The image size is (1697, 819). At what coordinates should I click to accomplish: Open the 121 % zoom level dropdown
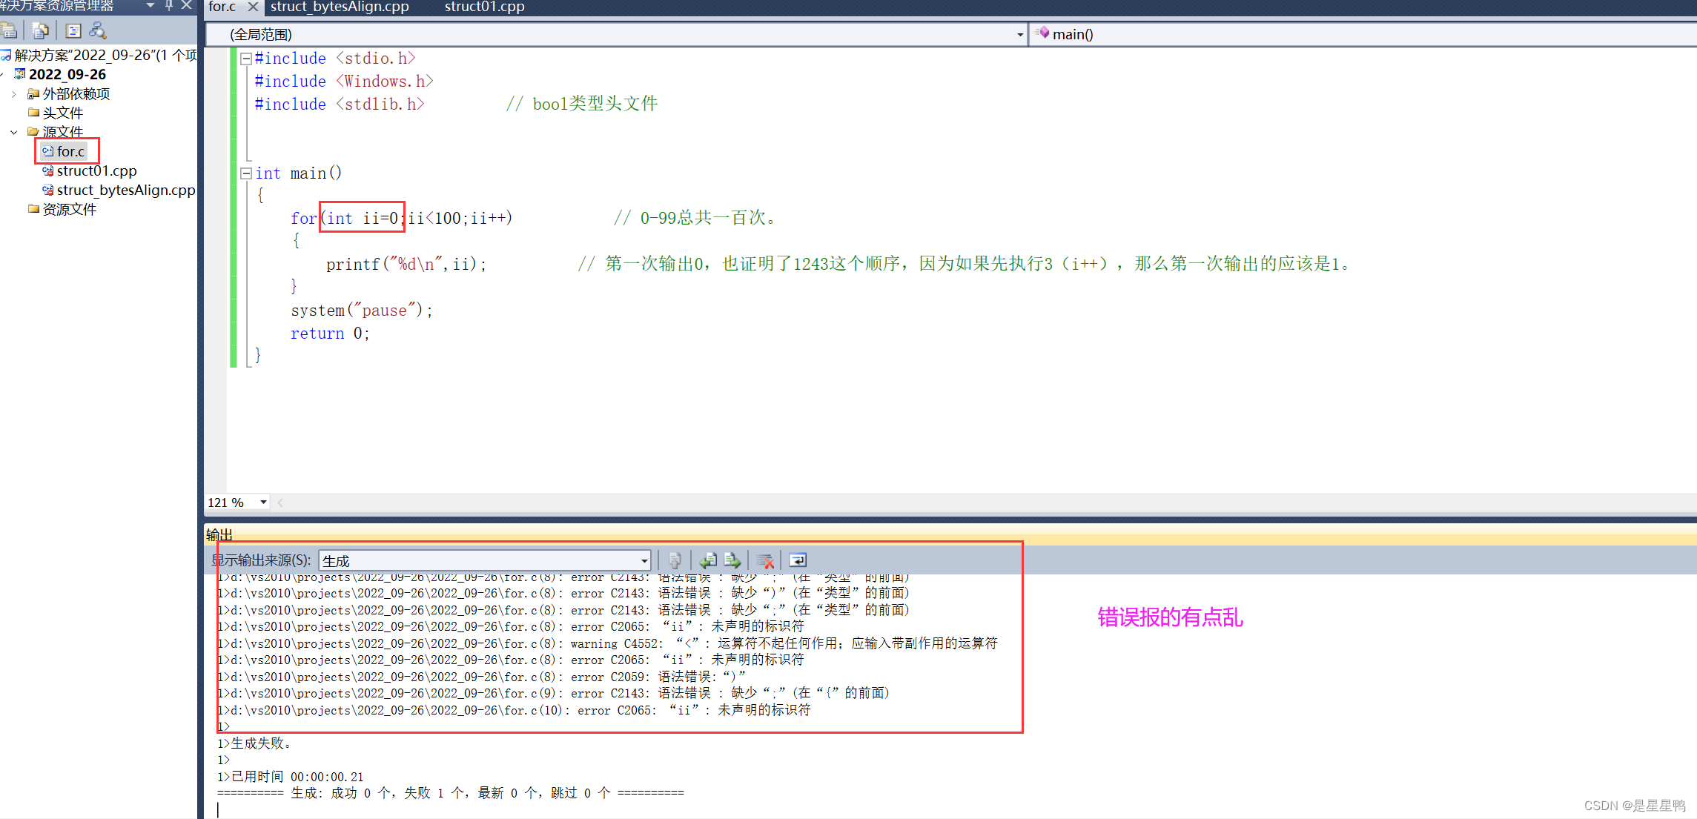click(x=263, y=503)
